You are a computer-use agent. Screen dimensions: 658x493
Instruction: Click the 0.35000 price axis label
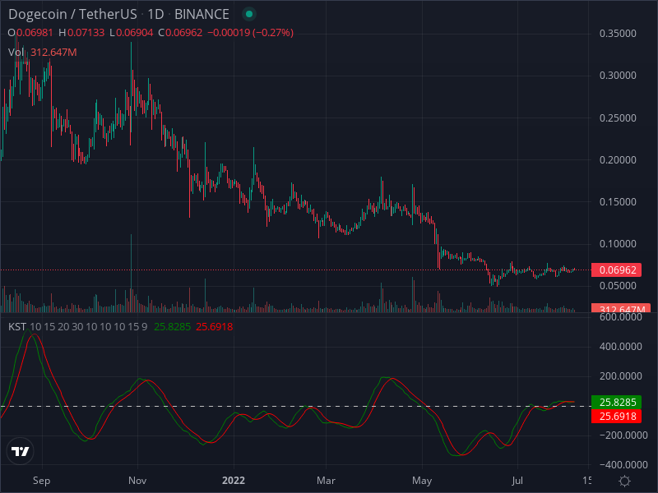click(618, 34)
